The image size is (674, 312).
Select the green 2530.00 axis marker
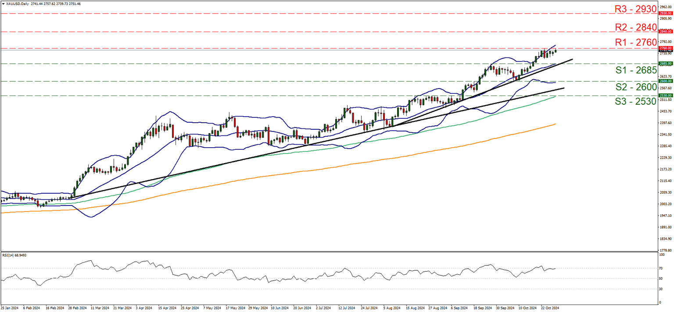pyautogui.click(x=666, y=96)
